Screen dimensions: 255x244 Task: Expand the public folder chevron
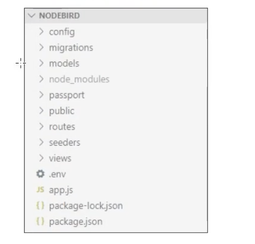(x=41, y=111)
